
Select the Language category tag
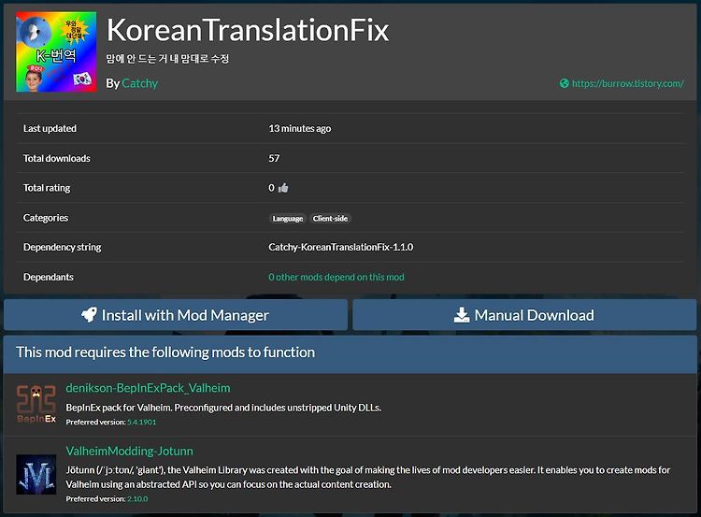click(288, 219)
